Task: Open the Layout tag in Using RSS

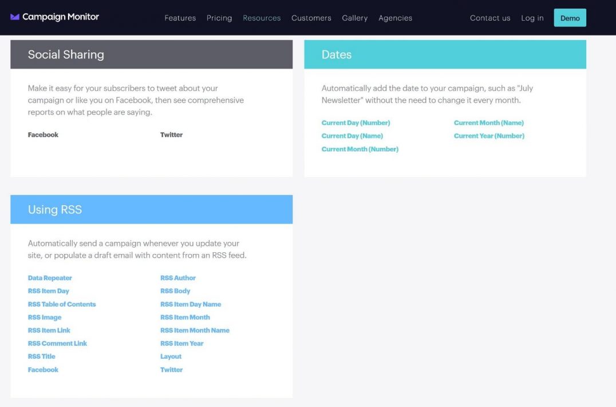Action: pos(171,356)
